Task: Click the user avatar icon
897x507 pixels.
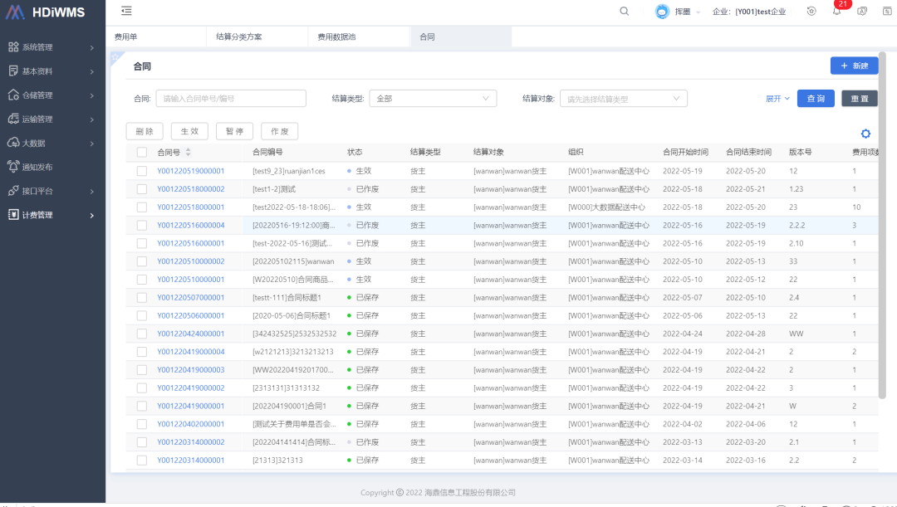Action: [662, 12]
